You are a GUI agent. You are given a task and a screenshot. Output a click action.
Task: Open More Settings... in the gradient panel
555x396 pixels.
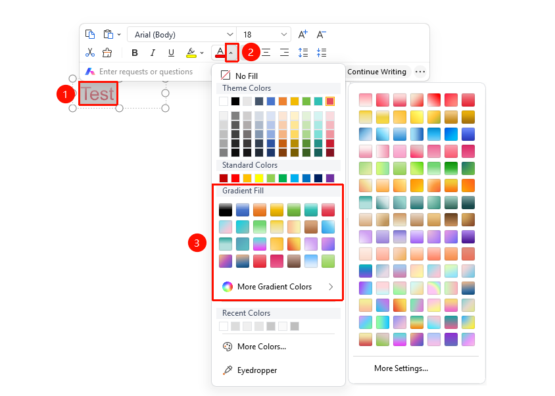click(x=401, y=368)
